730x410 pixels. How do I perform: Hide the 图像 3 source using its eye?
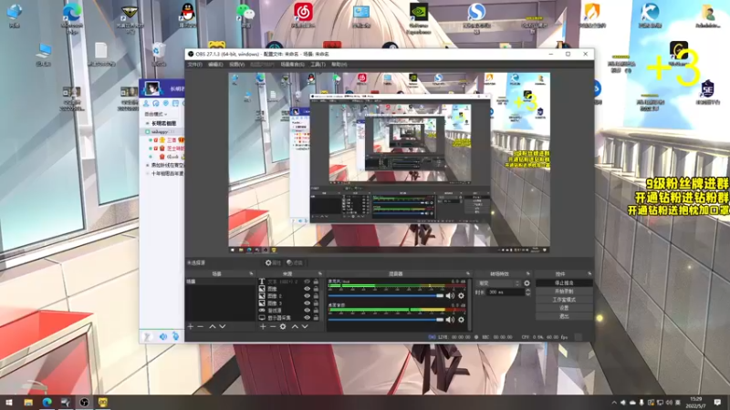308,303
